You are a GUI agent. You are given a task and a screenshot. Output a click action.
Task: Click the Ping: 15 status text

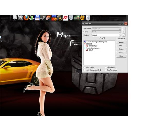(102, 38)
